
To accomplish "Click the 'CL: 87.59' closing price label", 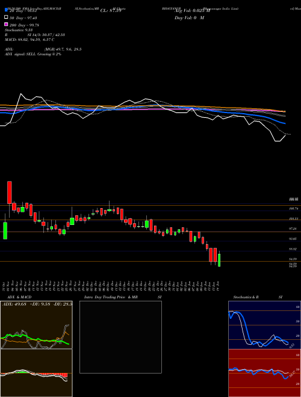I will (111, 11).
